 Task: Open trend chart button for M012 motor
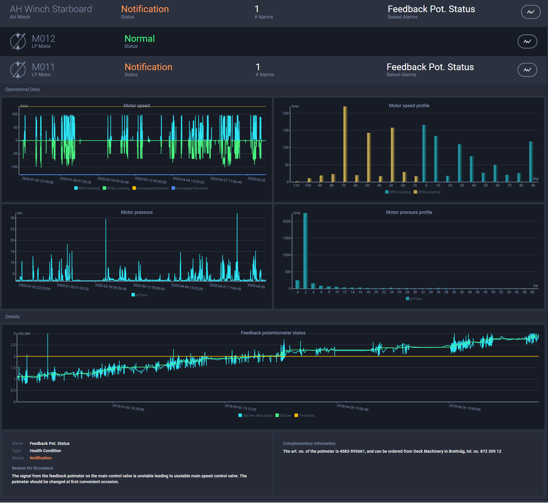[x=527, y=41]
